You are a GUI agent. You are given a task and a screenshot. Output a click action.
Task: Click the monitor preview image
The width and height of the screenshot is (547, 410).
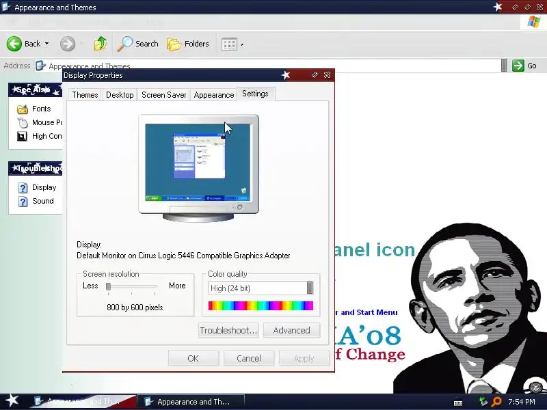click(x=198, y=168)
